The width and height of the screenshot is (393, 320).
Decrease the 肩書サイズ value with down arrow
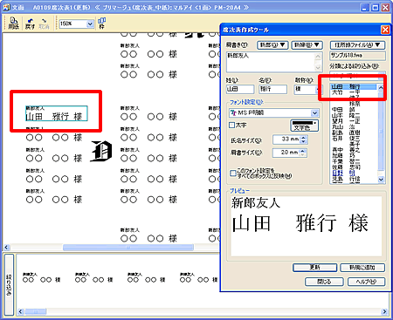tap(303, 155)
